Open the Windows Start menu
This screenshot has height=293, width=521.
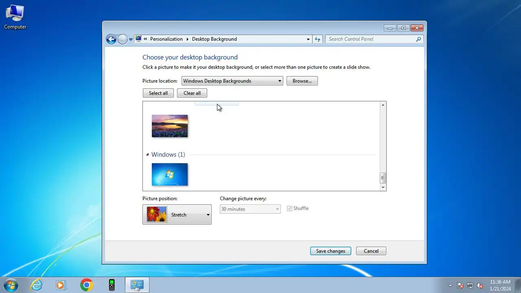click(x=11, y=285)
